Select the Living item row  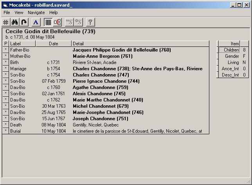[x=233, y=62]
